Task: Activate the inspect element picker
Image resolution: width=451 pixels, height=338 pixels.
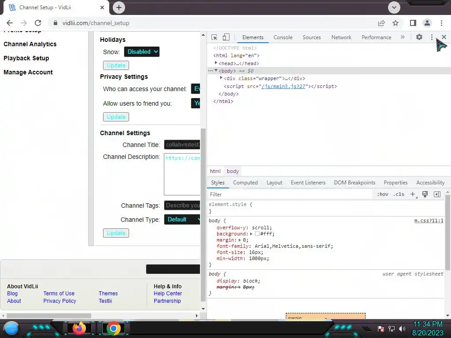Action: (x=214, y=37)
